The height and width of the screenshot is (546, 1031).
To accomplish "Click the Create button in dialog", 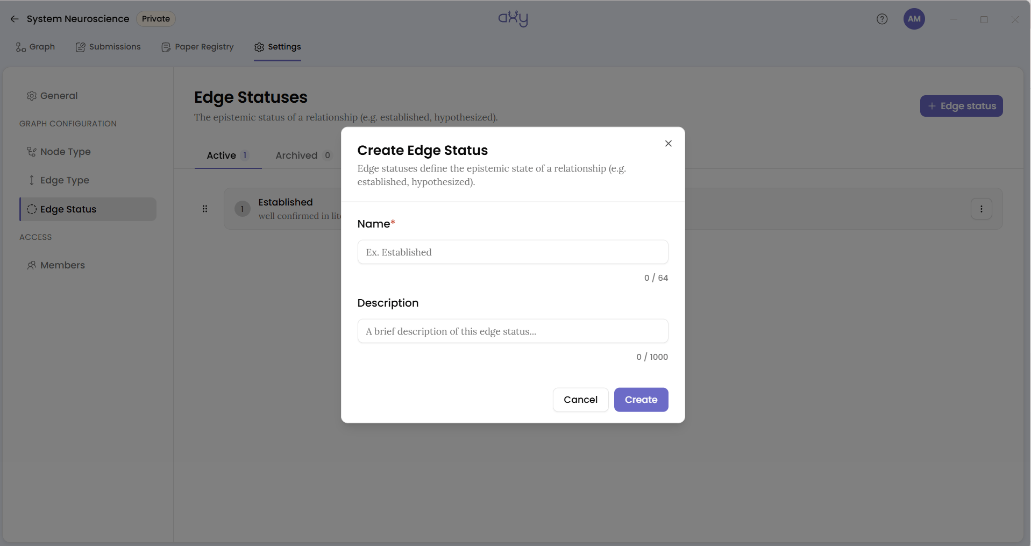I will [x=641, y=400].
